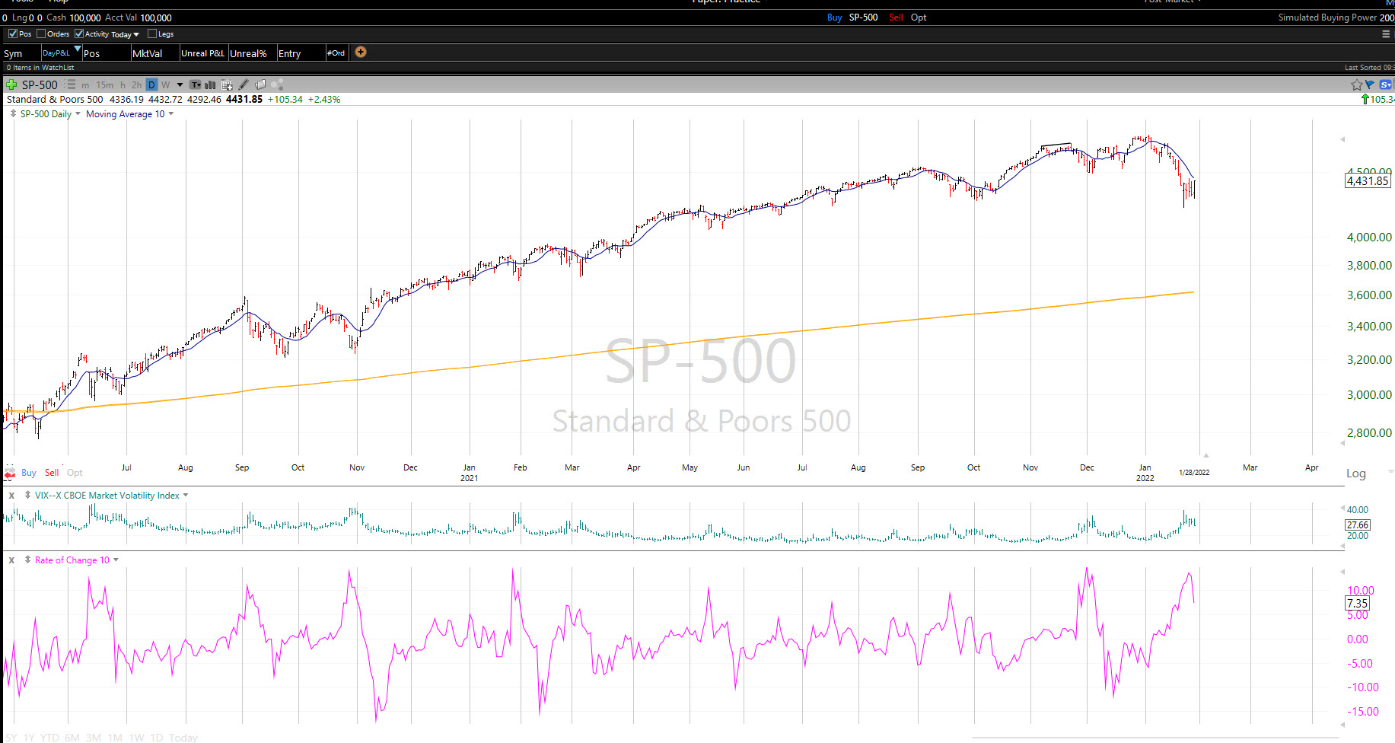Image resolution: width=1395 pixels, height=743 pixels.
Task: Open the Moving Average 10 dropdown
Action: click(170, 113)
